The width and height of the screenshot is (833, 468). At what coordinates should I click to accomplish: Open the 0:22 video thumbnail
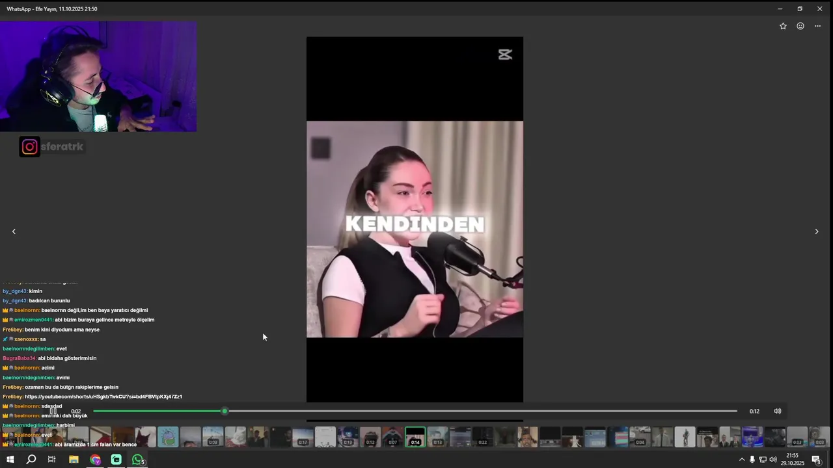[483, 437]
